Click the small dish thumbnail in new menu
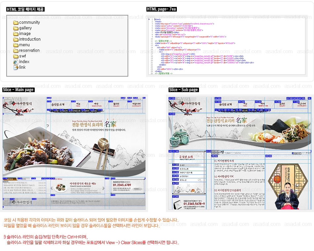This screenshot has height=251, width=314. [x=61, y=188]
